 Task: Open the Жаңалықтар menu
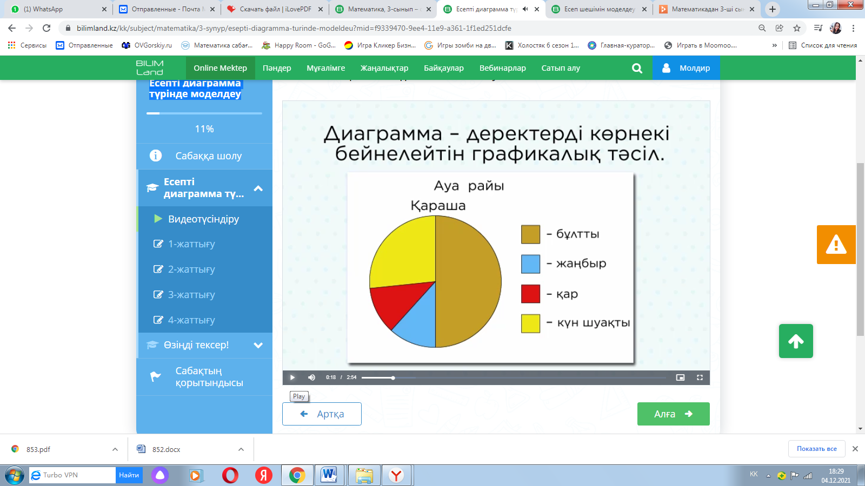point(384,68)
